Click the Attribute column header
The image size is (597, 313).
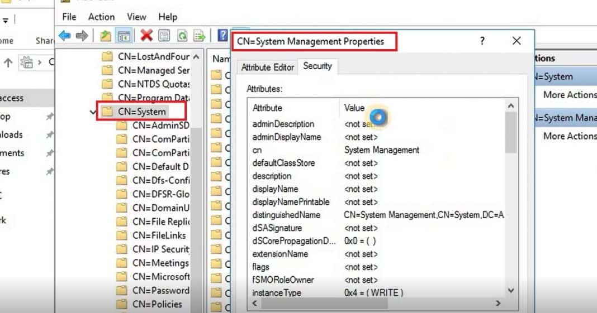click(x=267, y=108)
